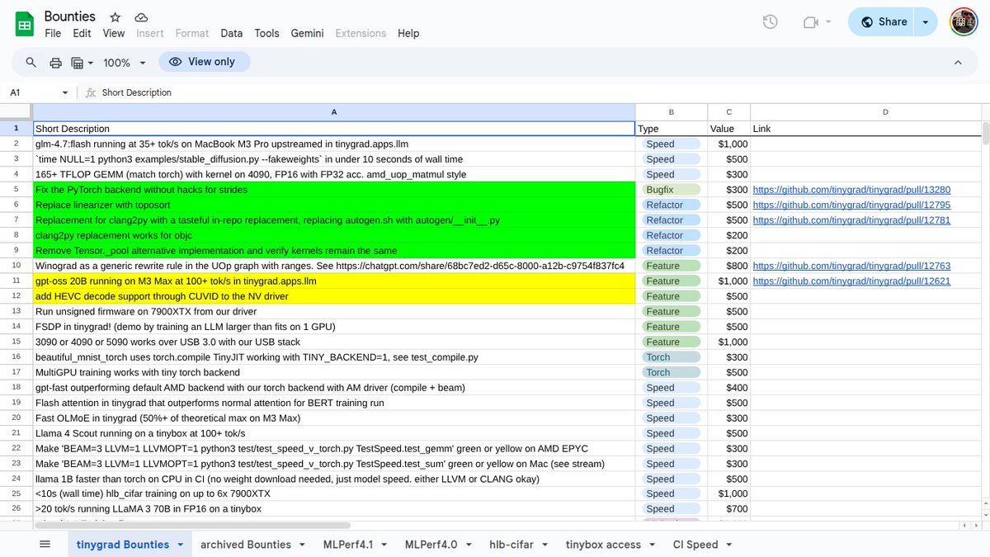Collapse the toolbar with the chevron

click(x=958, y=63)
